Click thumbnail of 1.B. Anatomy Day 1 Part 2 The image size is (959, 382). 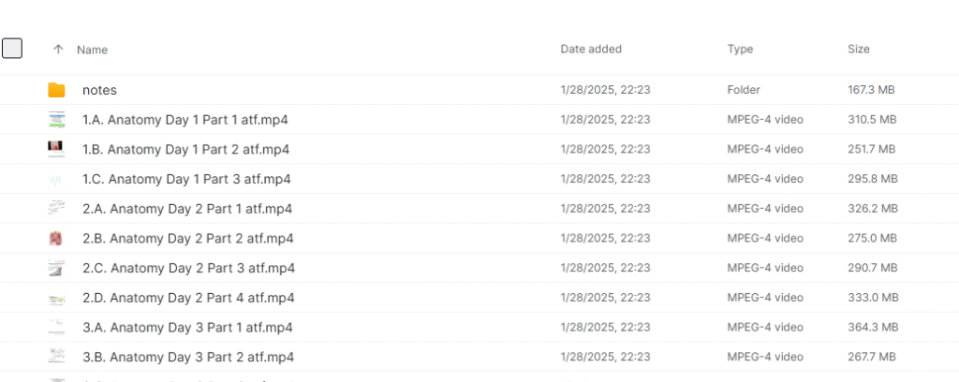tap(56, 149)
